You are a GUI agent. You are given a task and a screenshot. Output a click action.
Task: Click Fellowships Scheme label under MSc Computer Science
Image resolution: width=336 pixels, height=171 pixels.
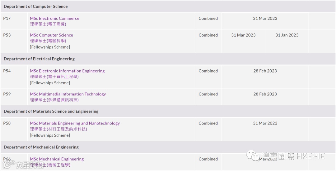click(x=50, y=47)
